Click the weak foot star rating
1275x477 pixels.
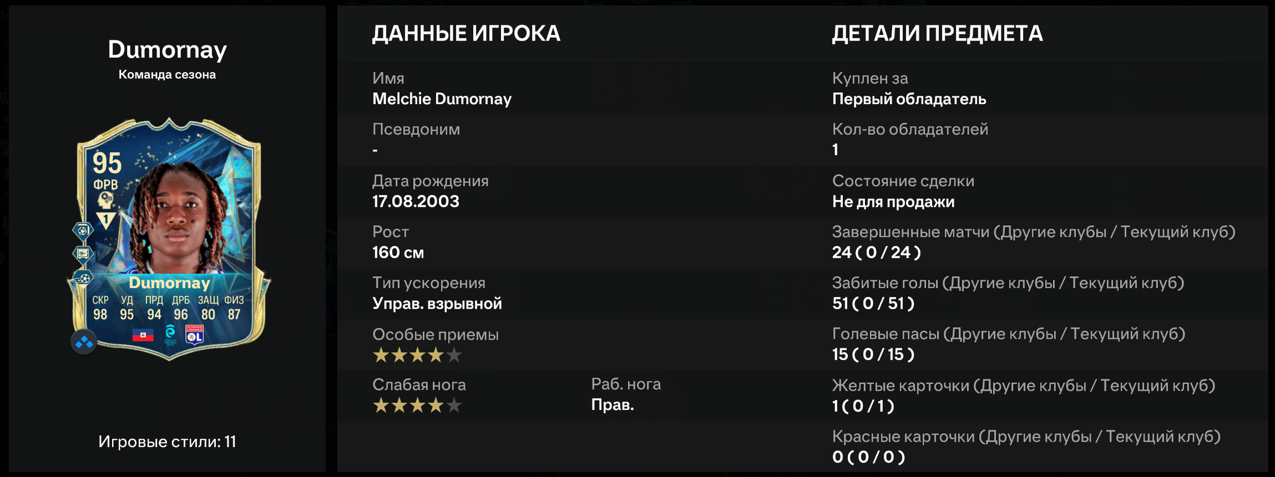click(x=417, y=406)
